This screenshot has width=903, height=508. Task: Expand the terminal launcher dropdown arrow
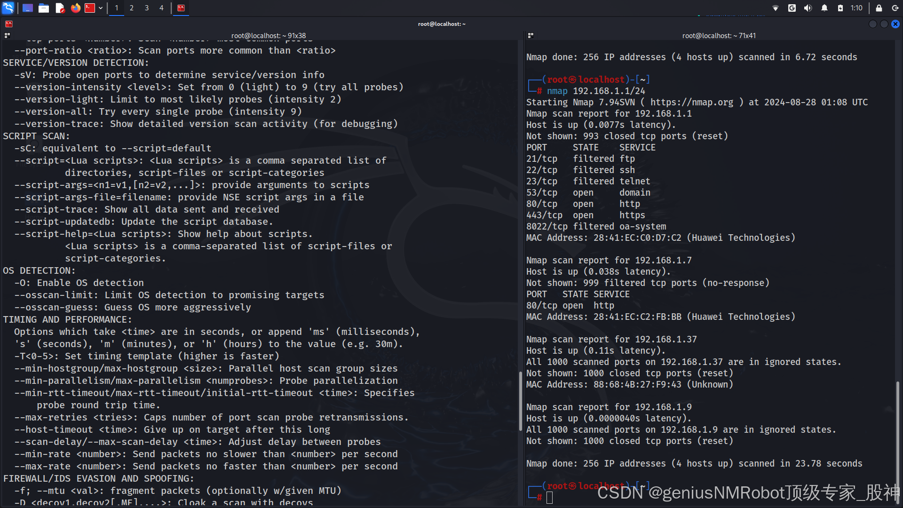pos(101,8)
